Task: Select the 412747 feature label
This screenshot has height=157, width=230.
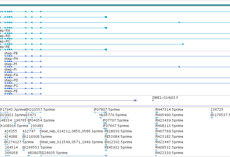Action: coord(29,131)
